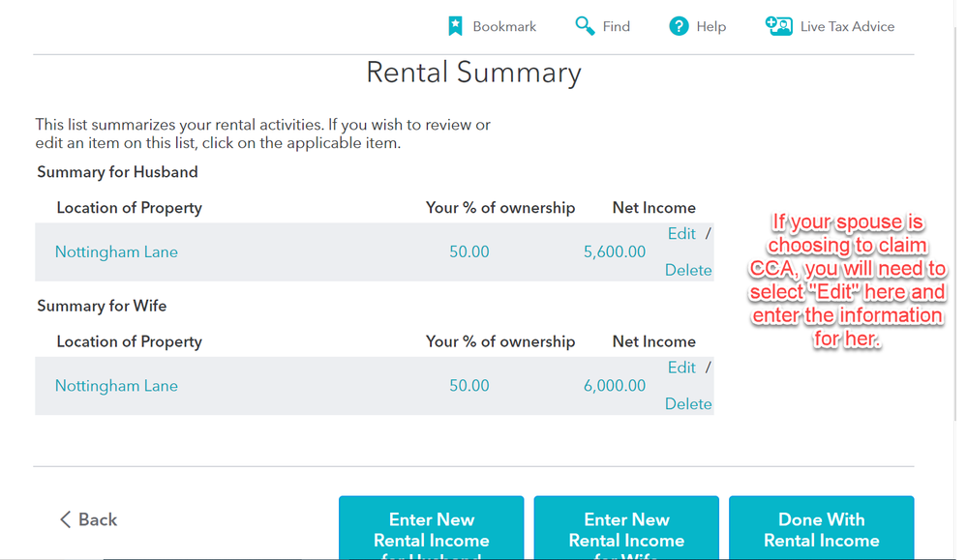Image resolution: width=967 pixels, height=560 pixels.
Task: Click the Find magnifying glass icon
Action: coord(585,26)
